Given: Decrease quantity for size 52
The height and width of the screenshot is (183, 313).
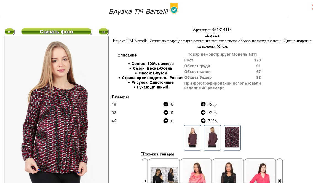Looking at the screenshot, I should pyautogui.click(x=166, y=112).
